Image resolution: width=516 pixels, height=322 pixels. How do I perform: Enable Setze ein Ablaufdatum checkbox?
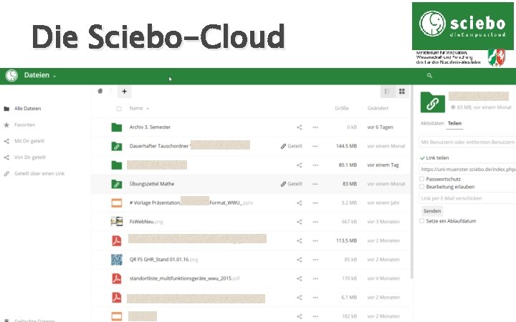pos(421,221)
